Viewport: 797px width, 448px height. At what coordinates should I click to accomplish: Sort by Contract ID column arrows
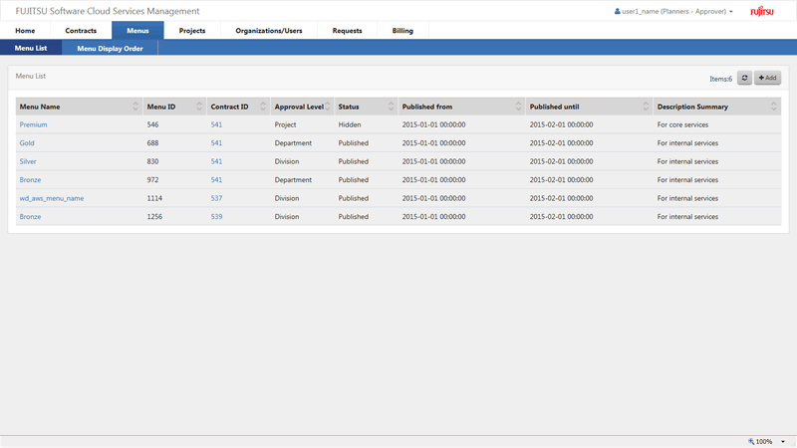click(263, 107)
